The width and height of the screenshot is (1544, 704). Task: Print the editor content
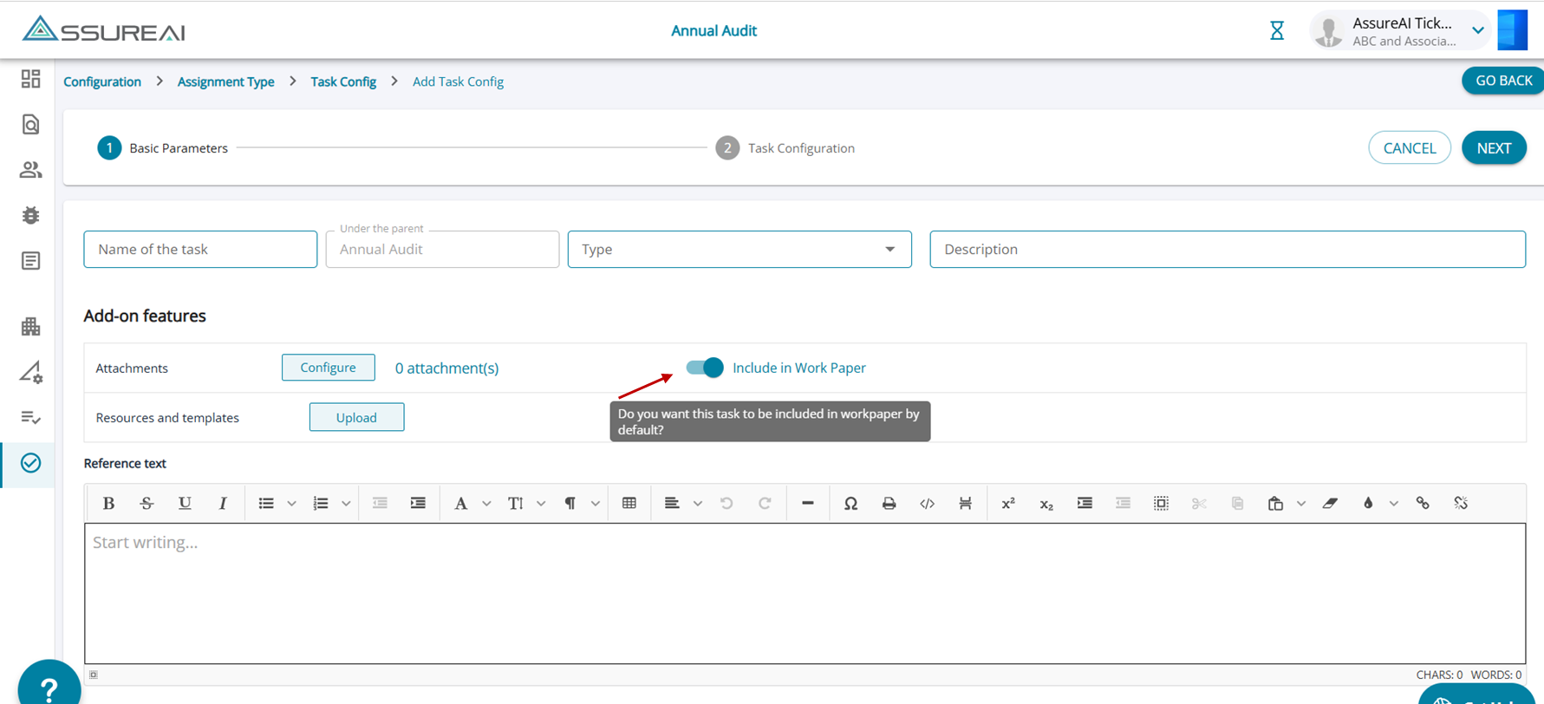pyautogui.click(x=889, y=504)
